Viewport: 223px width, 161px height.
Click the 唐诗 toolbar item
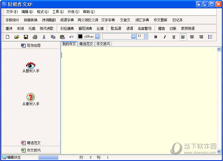pos(9,28)
